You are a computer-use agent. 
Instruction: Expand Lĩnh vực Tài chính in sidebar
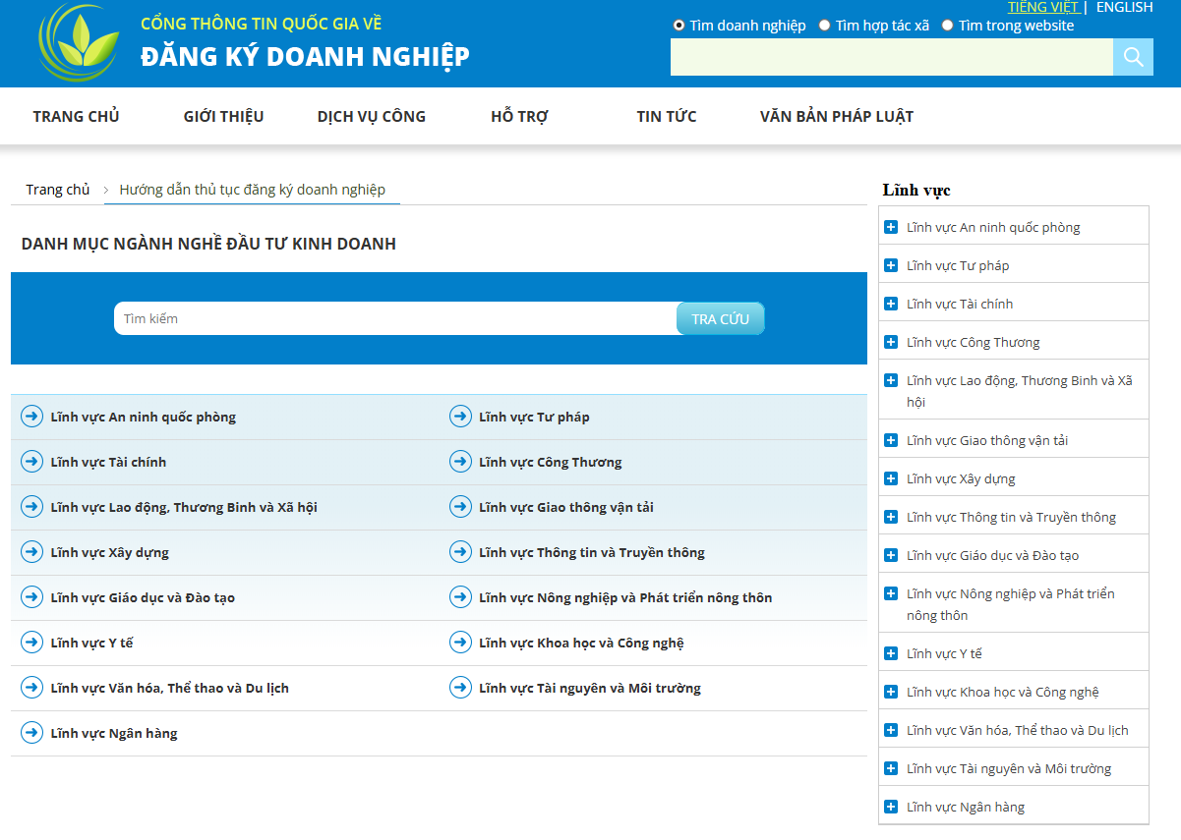[x=891, y=304]
